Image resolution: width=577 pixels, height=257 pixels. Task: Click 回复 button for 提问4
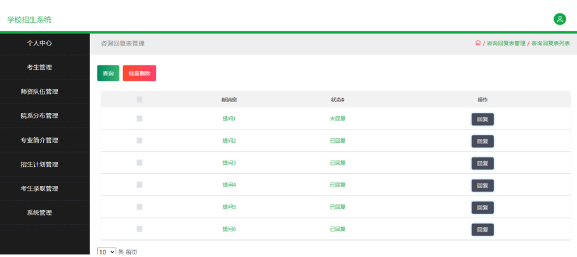(x=482, y=185)
